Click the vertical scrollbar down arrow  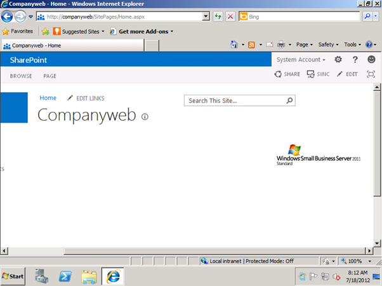pos(377,243)
